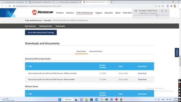The width and height of the screenshot is (181, 102).
Task: Close the microchip studio Google Search tab
Action: coord(80,2)
